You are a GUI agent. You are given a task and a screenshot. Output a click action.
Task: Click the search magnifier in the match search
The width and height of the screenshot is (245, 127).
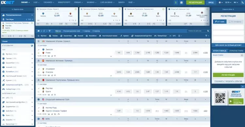tap(208, 31)
